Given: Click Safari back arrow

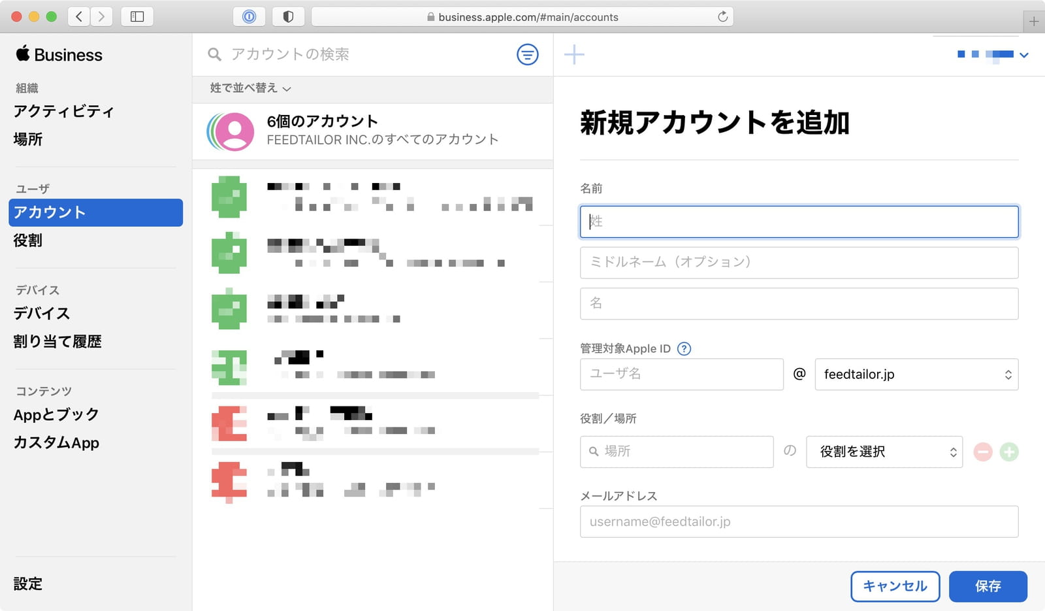Looking at the screenshot, I should [x=79, y=16].
